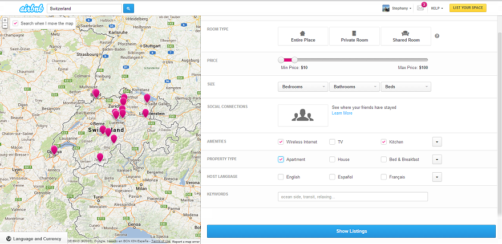Select Entire Place room type

[303, 36]
